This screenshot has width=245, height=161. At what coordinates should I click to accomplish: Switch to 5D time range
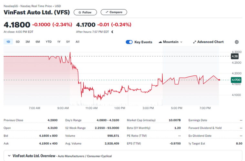click(x=18, y=42)
